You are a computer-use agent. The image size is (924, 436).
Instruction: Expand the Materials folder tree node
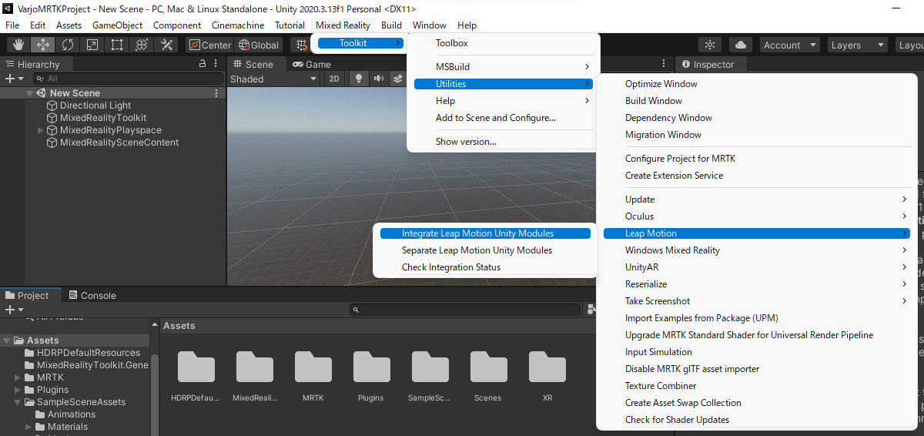28,427
